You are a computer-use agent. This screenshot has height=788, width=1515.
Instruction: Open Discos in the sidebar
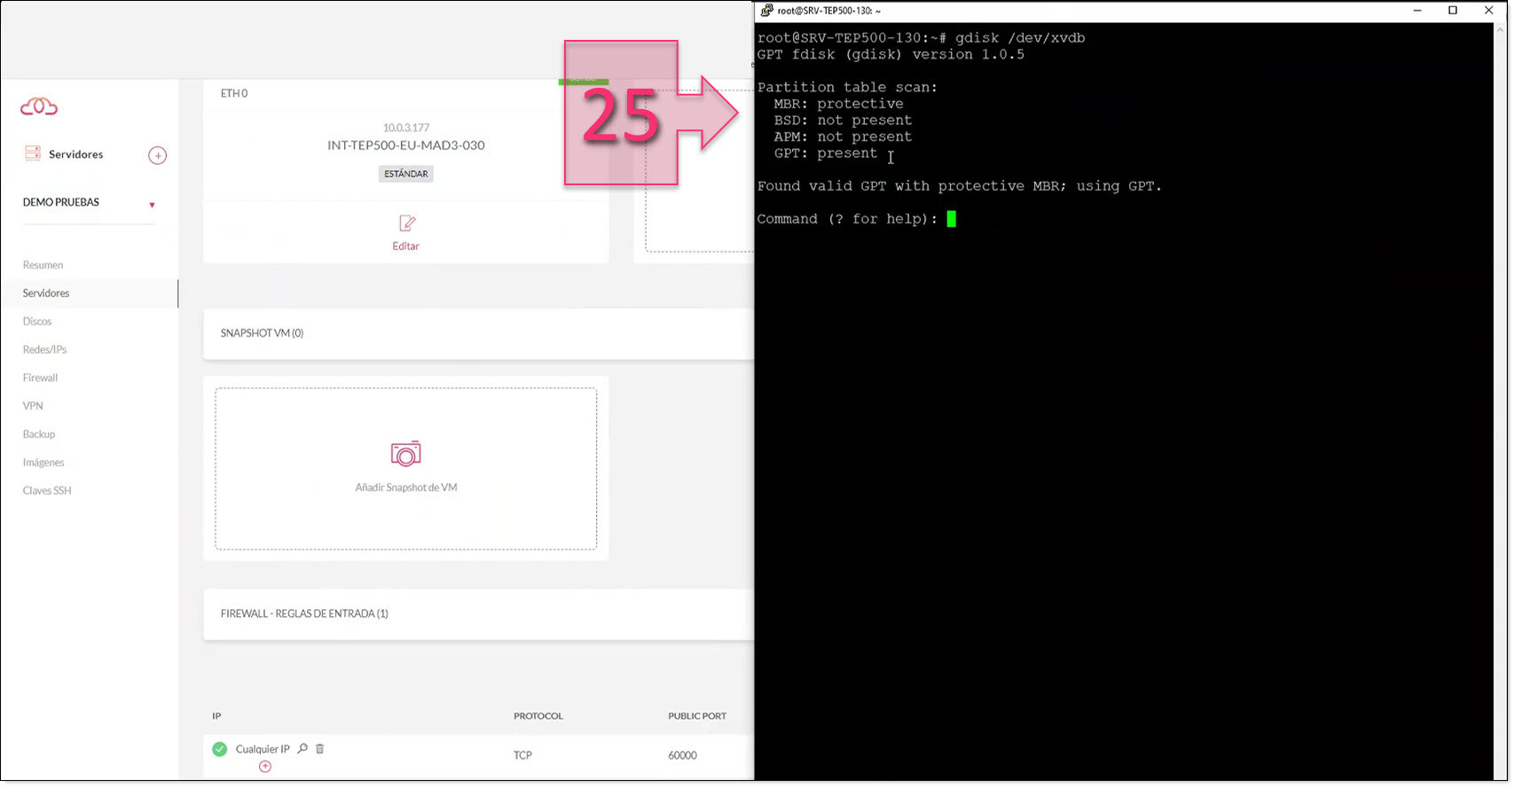coord(37,322)
